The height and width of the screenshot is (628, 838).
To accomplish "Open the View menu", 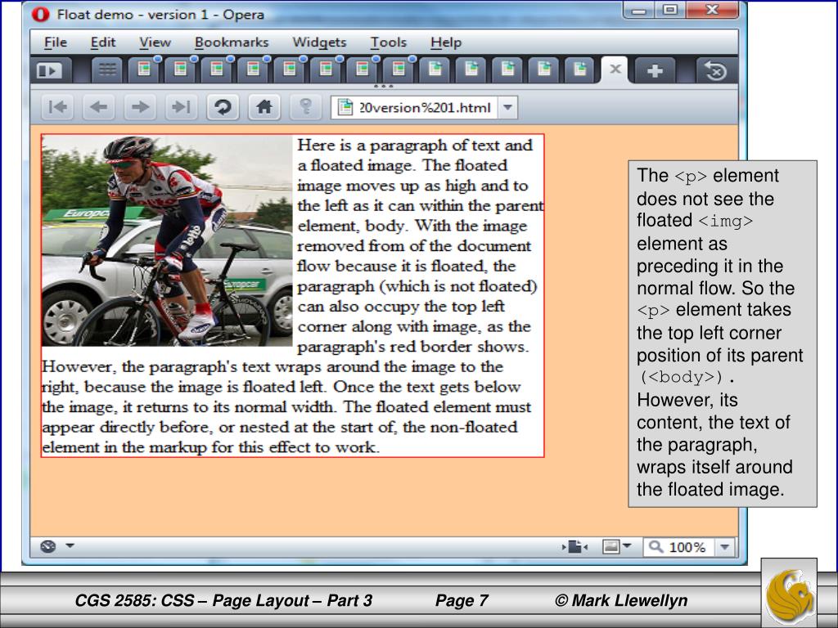I will pyautogui.click(x=155, y=43).
